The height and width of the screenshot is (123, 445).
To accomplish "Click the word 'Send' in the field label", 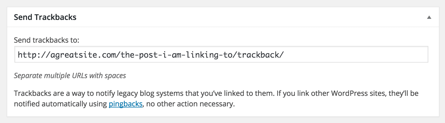I will tap(22, 40).
